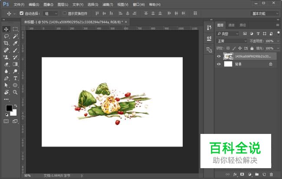The width and height of the screenshot is (282, 179).
Task: Add a layer style fx
Action: point(235,174)
